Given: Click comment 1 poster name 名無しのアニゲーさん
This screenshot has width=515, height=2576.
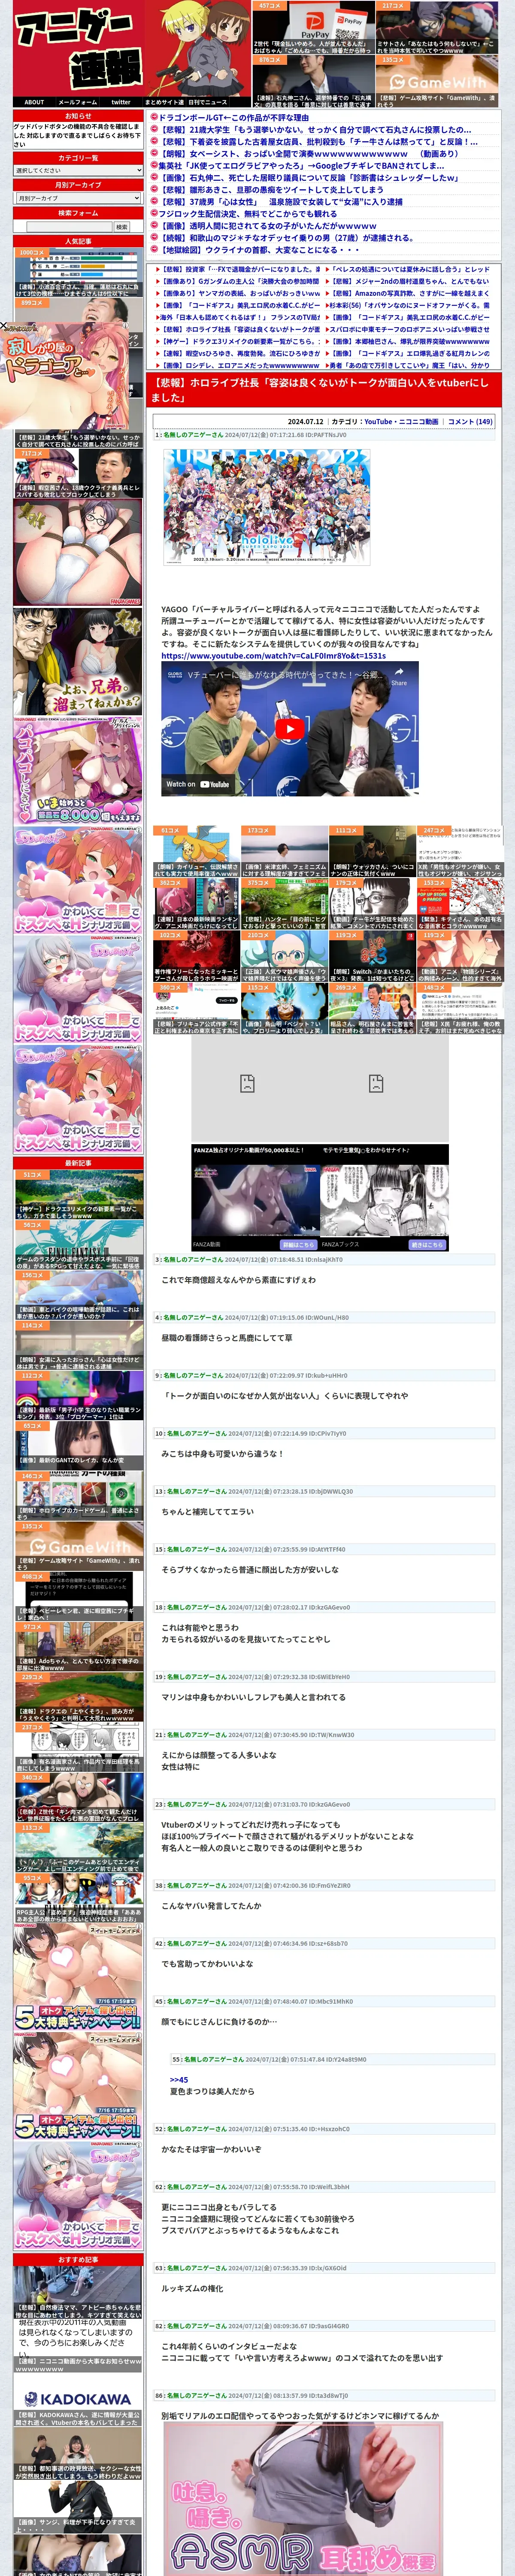Looking at the screenshot, I should click(193, 435).
